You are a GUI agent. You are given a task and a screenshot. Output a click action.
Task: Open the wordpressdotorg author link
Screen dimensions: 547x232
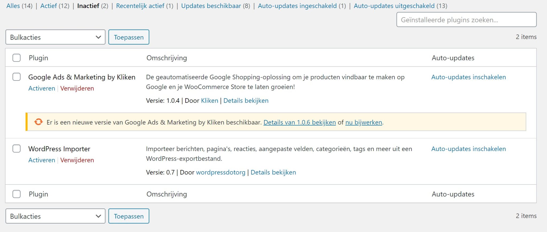tap(221, 172)
